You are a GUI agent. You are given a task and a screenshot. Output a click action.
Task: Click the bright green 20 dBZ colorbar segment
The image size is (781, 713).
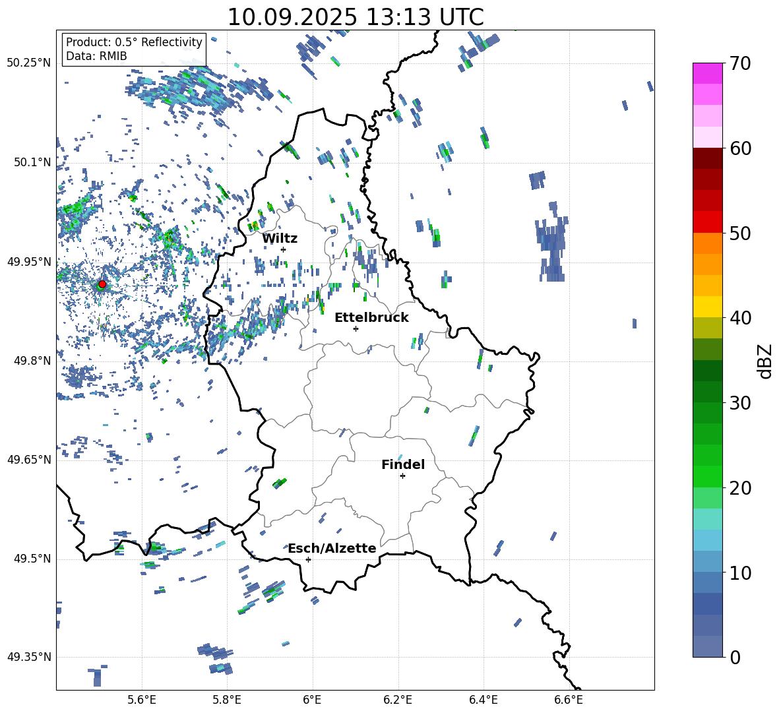707,476
